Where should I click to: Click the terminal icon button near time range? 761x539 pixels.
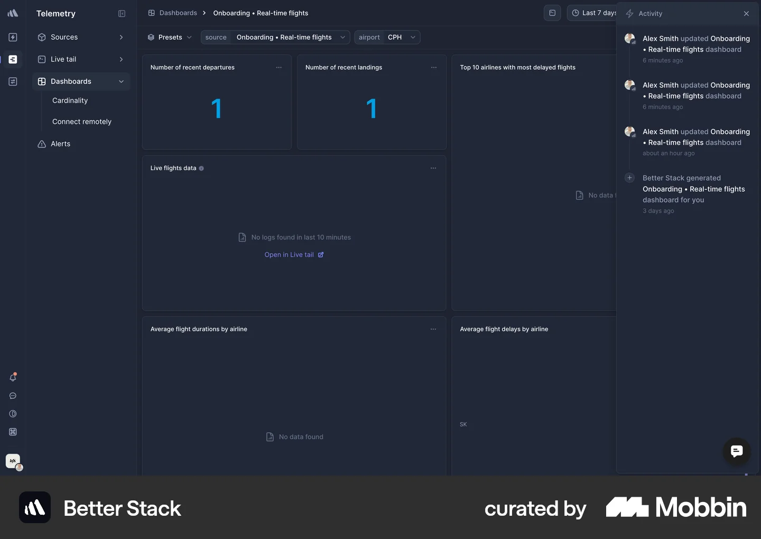552,13
